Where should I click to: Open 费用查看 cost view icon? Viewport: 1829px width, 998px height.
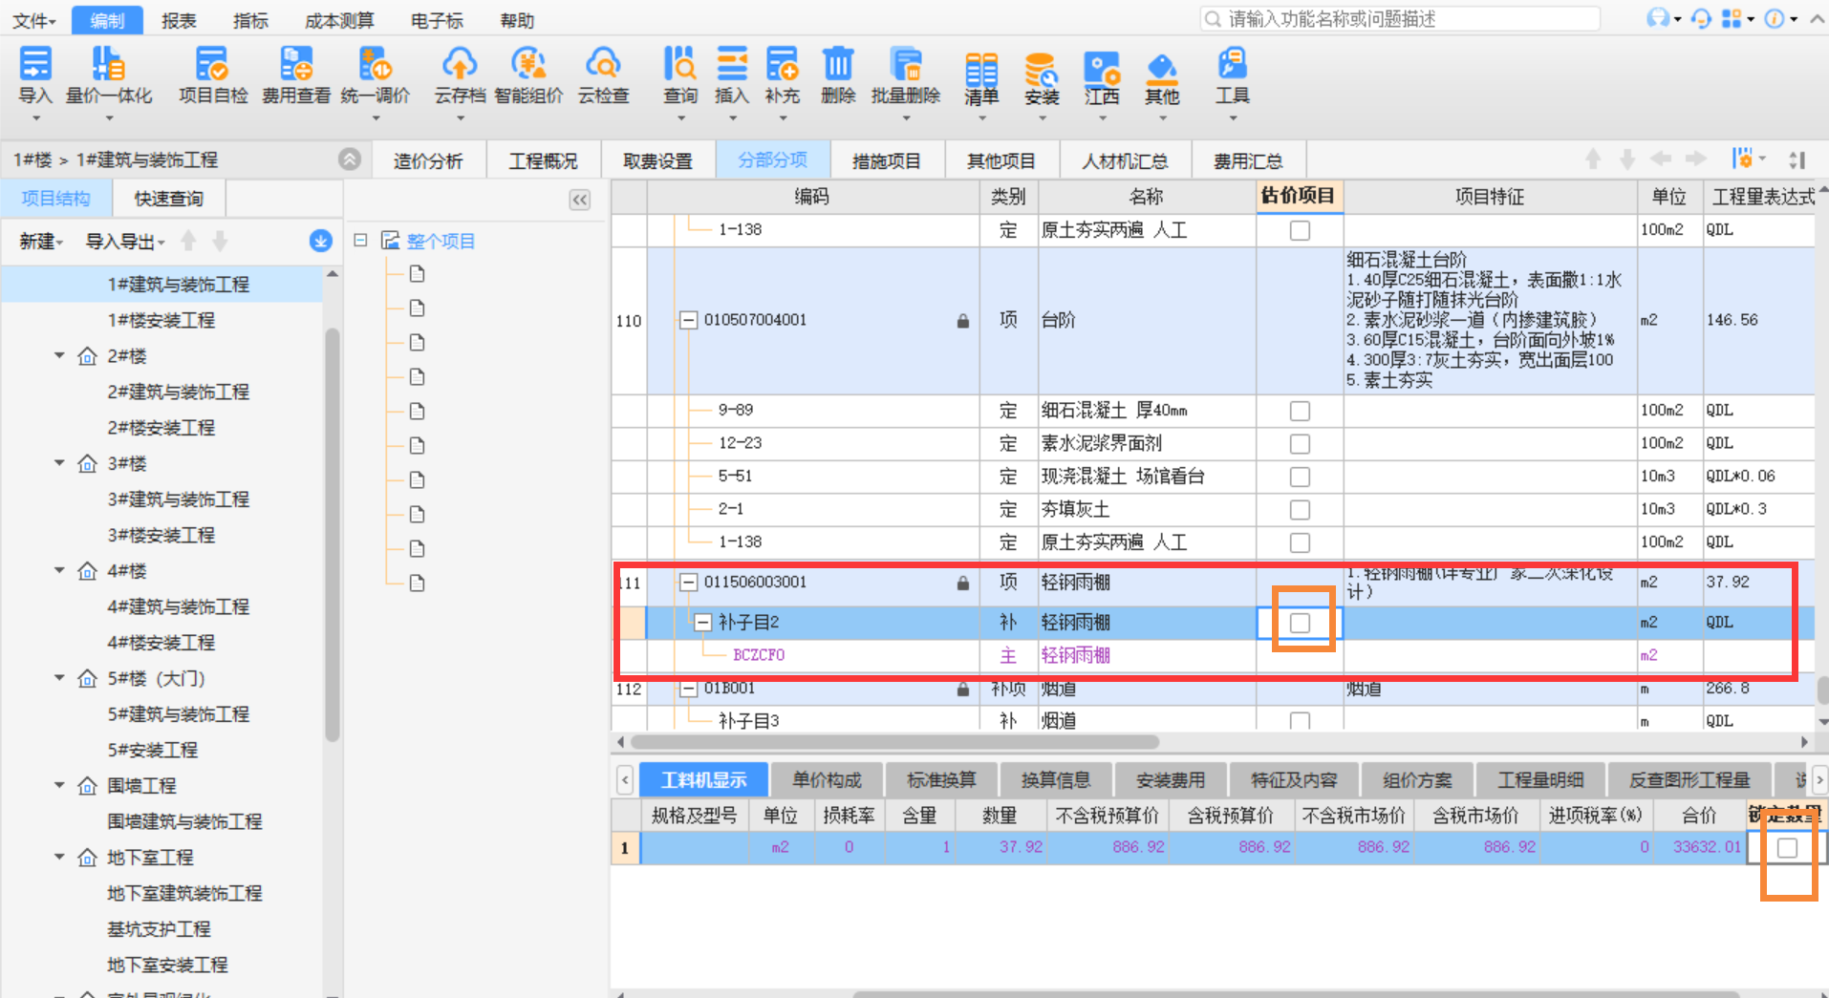(x=296, y=65)
